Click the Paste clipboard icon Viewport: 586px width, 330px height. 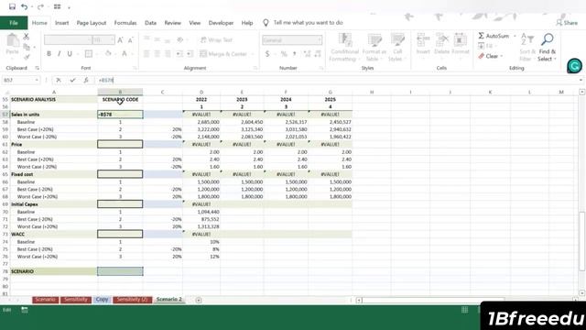[x=12, y=40]
